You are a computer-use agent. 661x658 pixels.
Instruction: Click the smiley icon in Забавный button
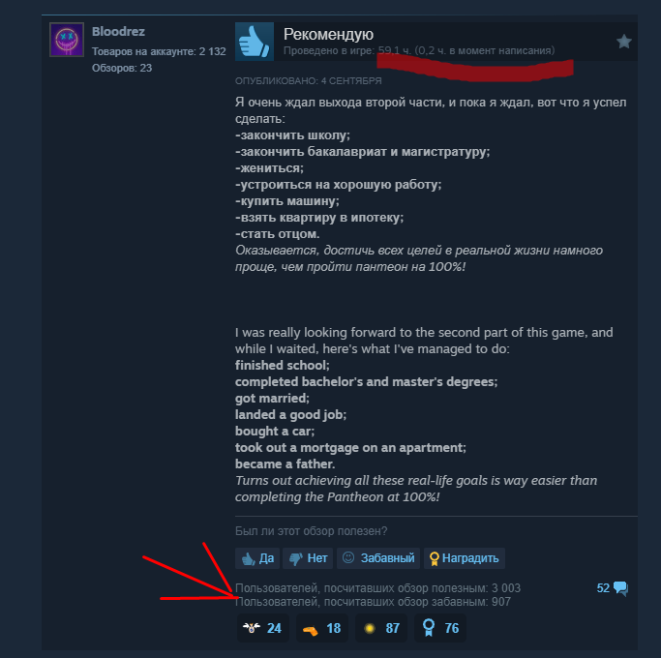pyautogui.click(x=348, y=557)
